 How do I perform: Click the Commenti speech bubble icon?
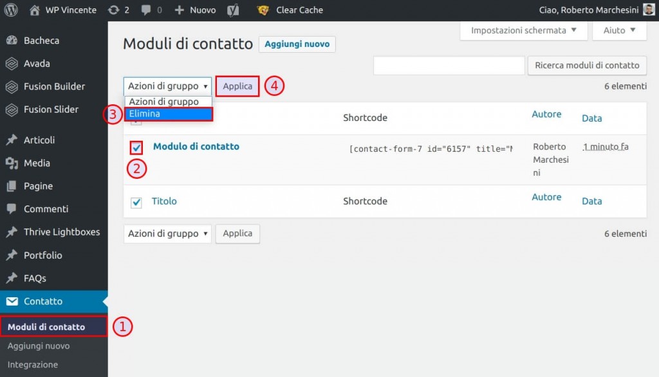[12, 209]
